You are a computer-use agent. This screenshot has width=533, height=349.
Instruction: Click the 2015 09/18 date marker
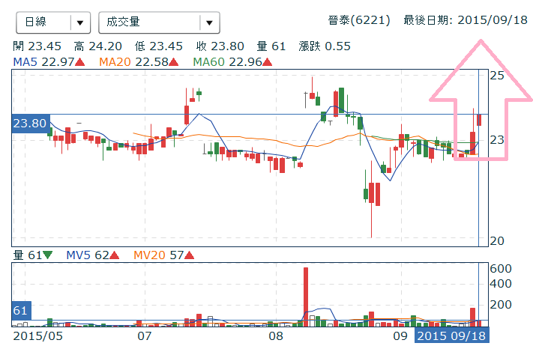pos(451,336)
